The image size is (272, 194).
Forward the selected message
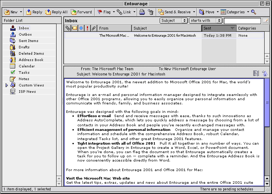81,12
